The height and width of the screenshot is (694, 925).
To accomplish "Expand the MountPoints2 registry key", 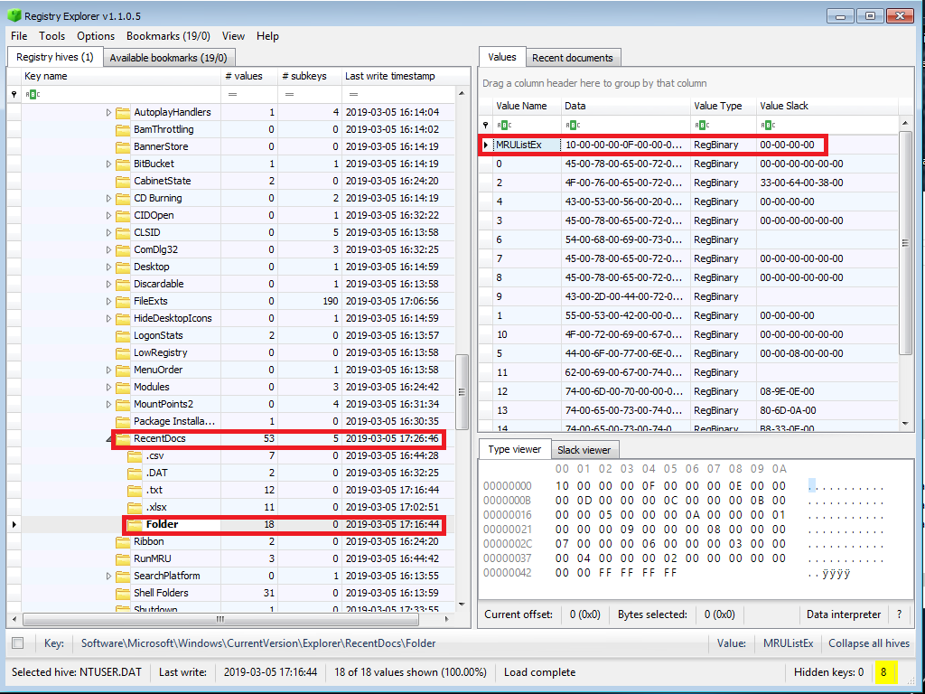I will coord(109,404).
